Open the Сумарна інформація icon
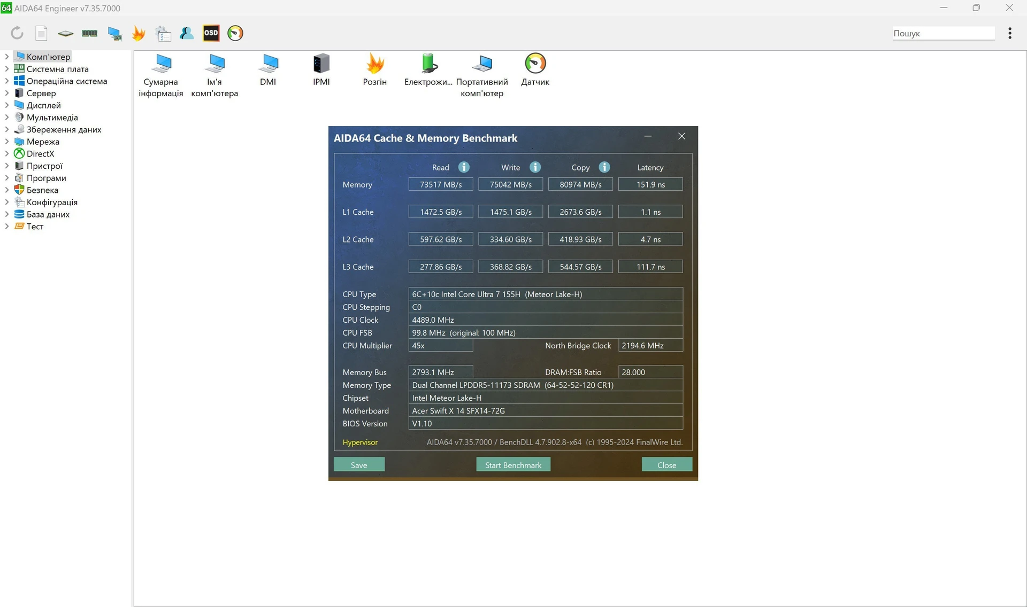Viewport: 1027px width, 607px height. tap(160, 75)
